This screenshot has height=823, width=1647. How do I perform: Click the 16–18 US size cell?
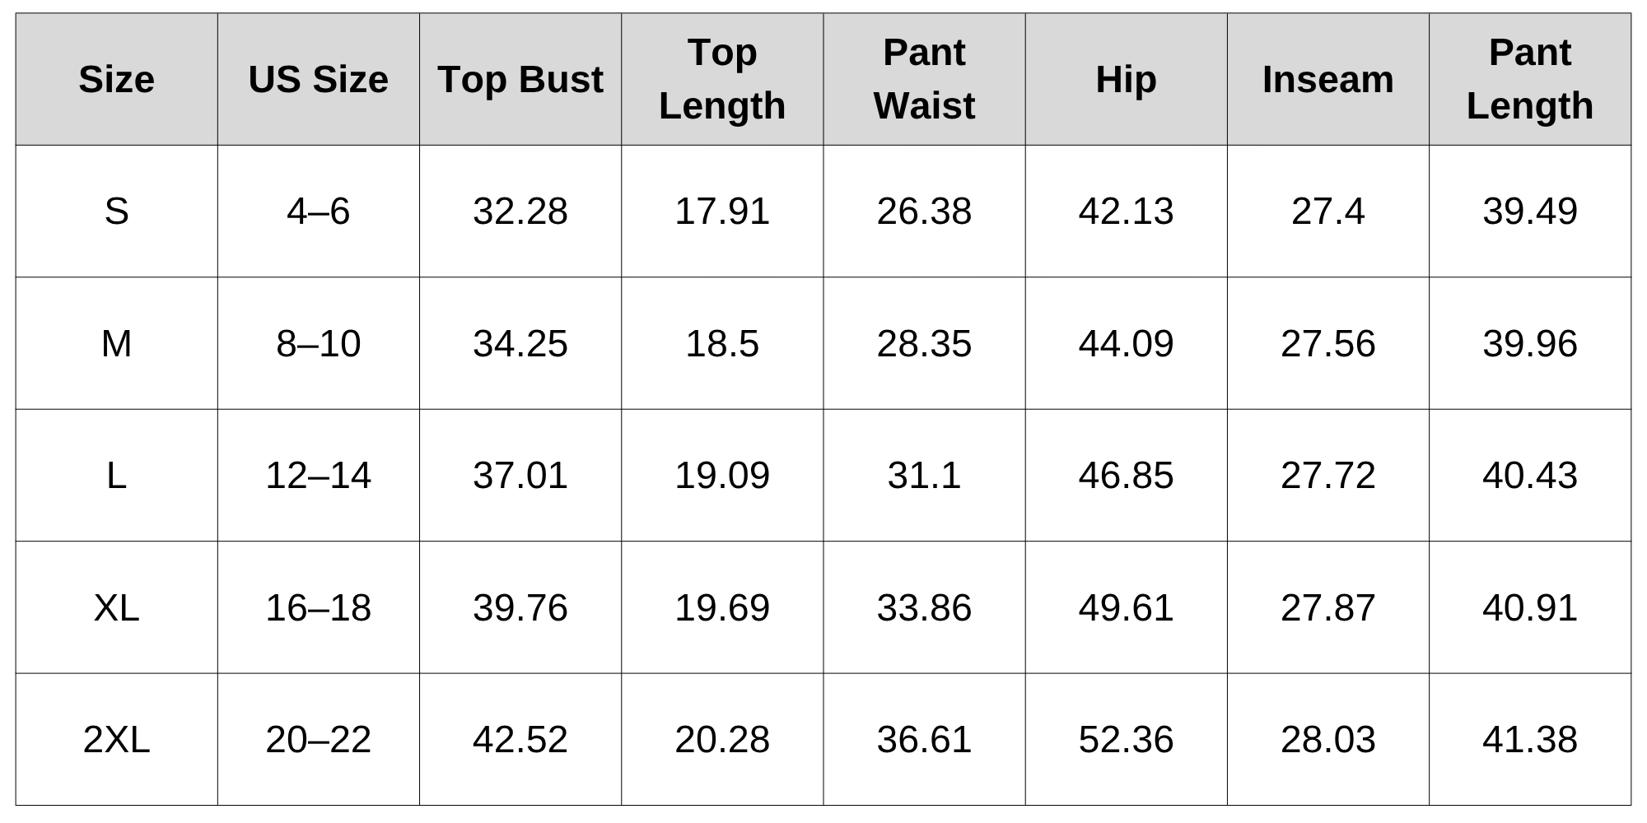318,607
